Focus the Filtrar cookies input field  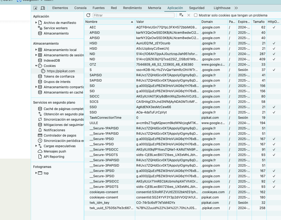click(x=134, y=15)
